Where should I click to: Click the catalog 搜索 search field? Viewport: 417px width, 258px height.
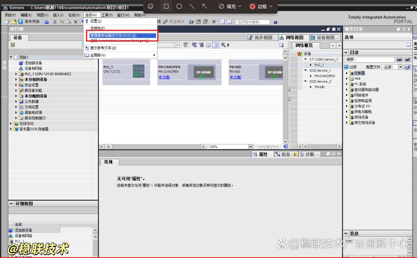tap(369, 60)
